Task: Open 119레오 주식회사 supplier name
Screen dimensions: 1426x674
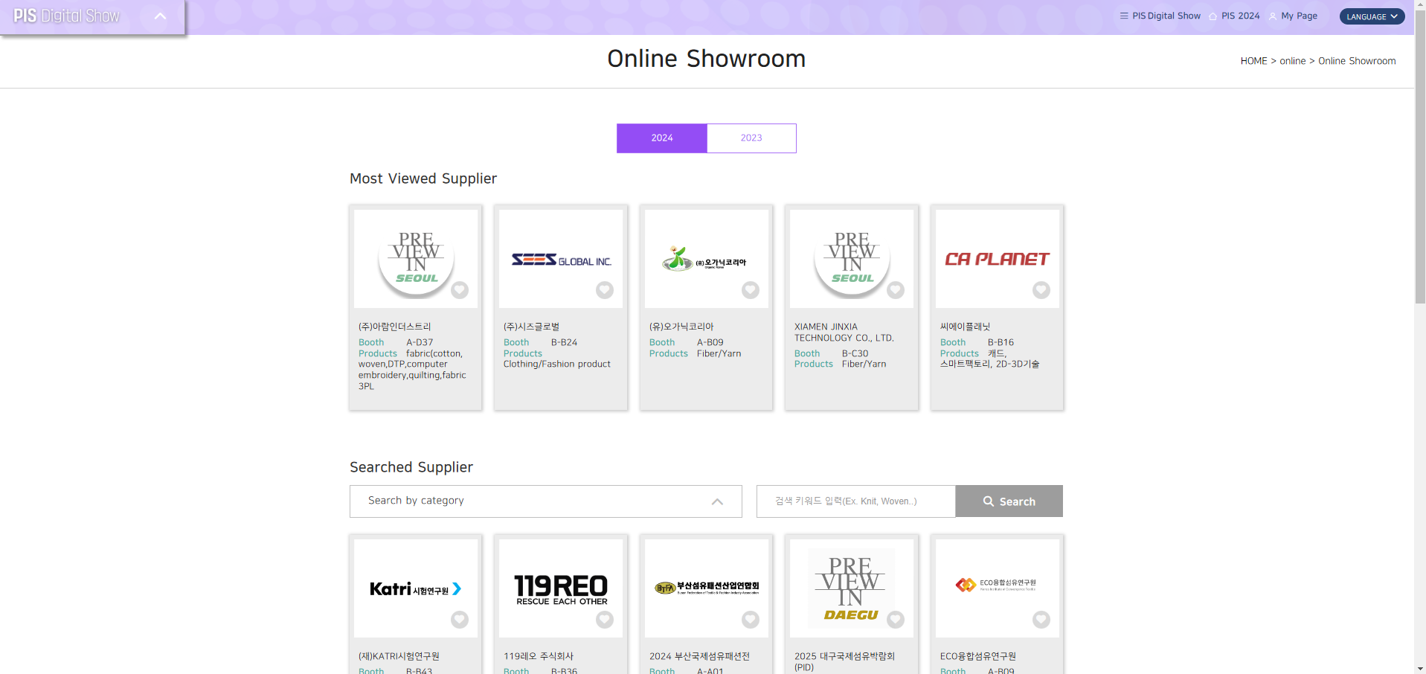Action: click(539, 656)
